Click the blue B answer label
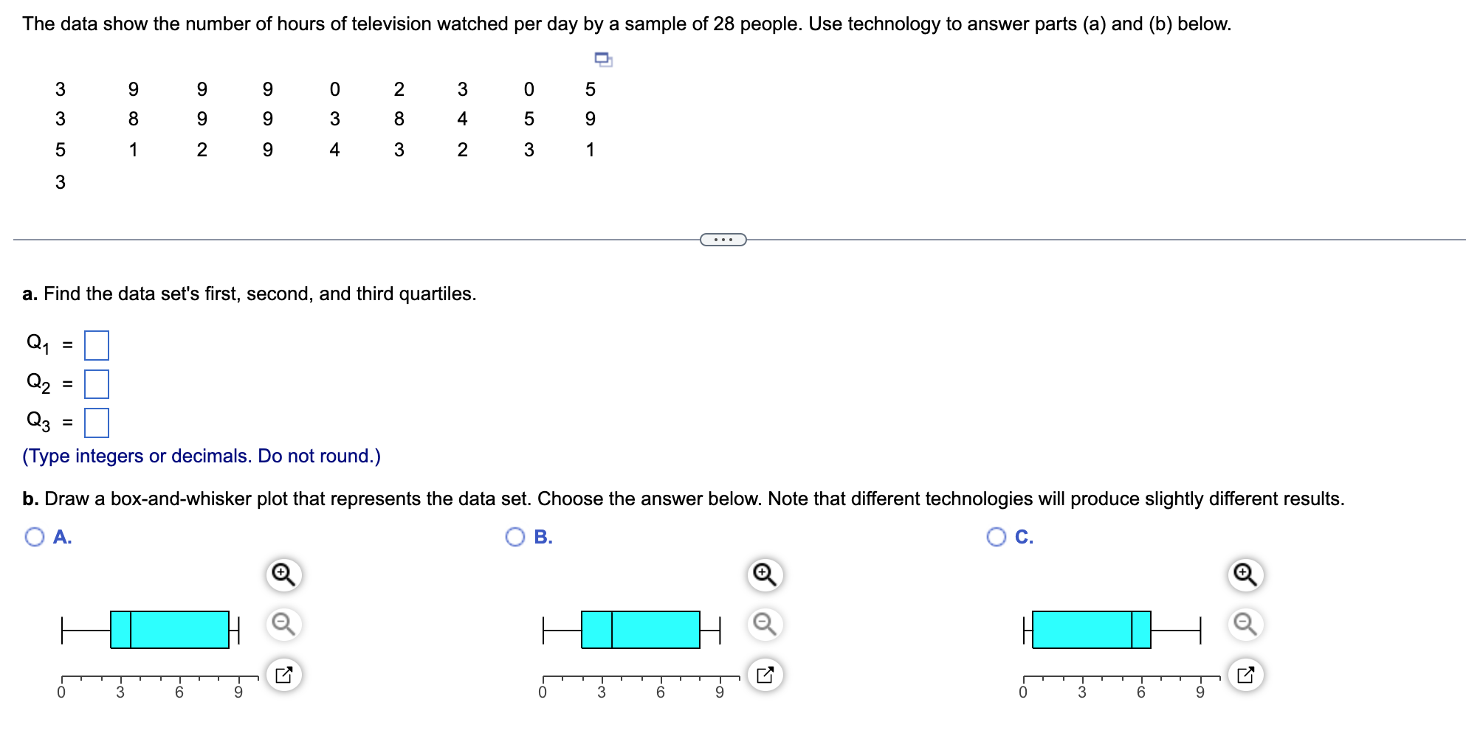This screenshot has height=736, width=1466. [543, 538]
